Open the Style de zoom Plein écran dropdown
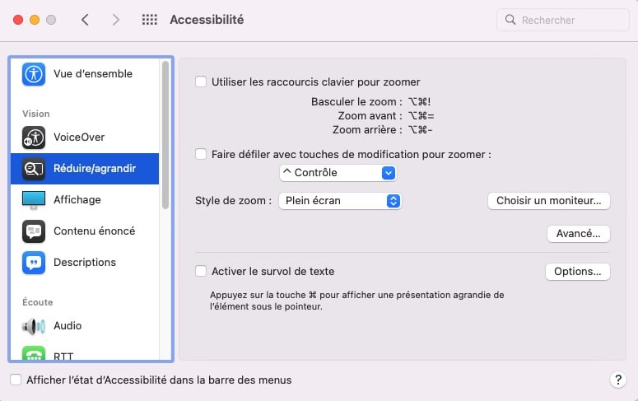This screenshot has width=638, height=401. coord(340,201)
